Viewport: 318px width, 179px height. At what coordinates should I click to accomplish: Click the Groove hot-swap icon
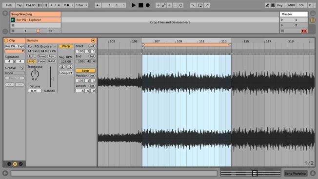click(21, 68)
